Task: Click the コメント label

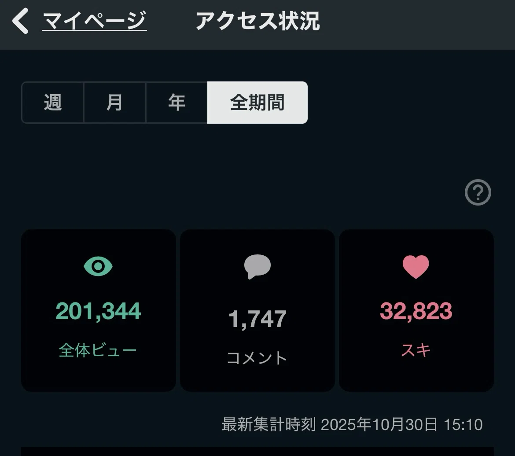Action: coord(257,358)
